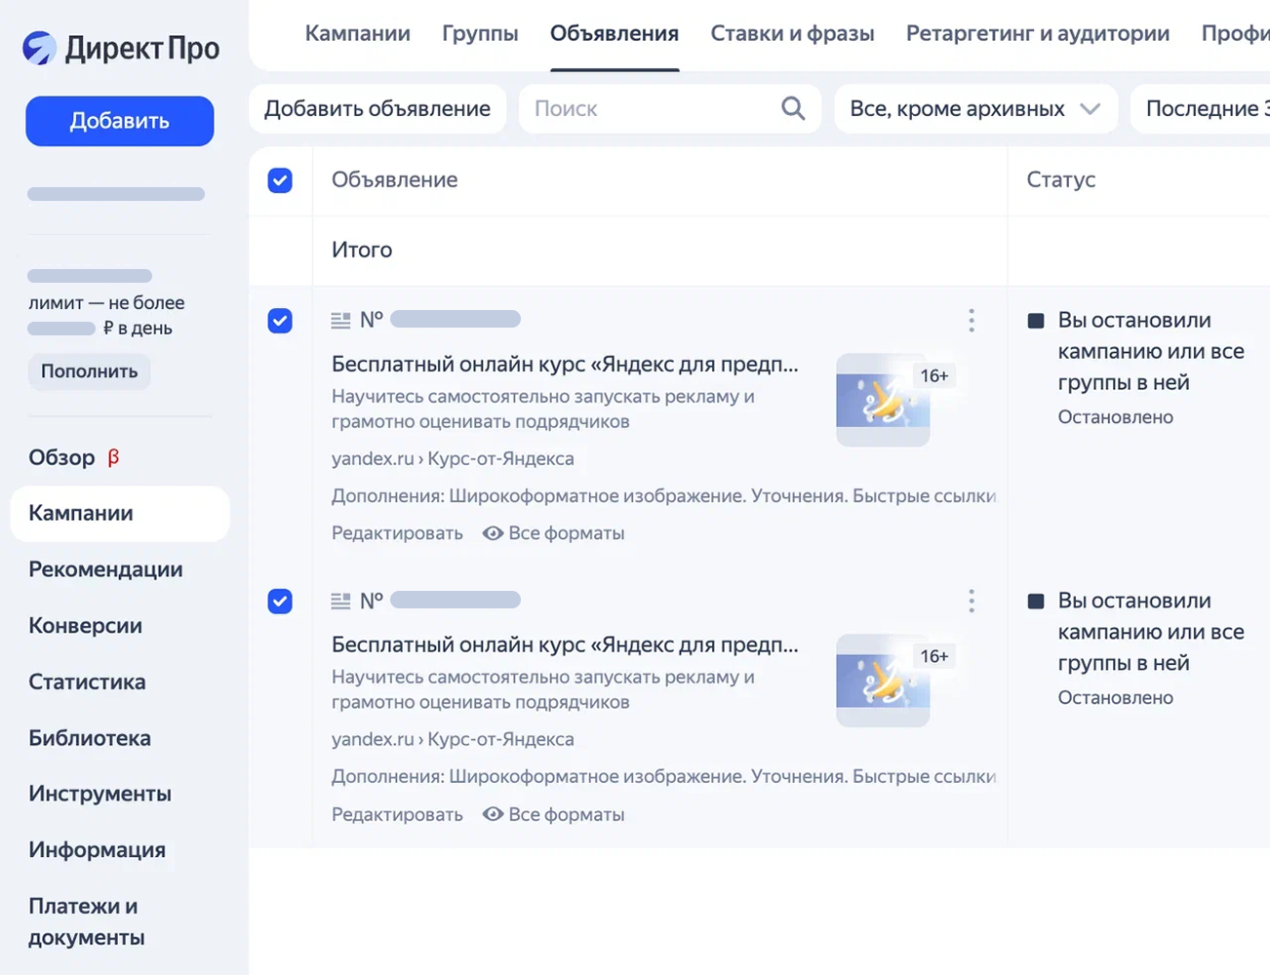Open Библиотека in the sidebar
Viewport: 1270px width, 975px height.
tap(90, 738)
